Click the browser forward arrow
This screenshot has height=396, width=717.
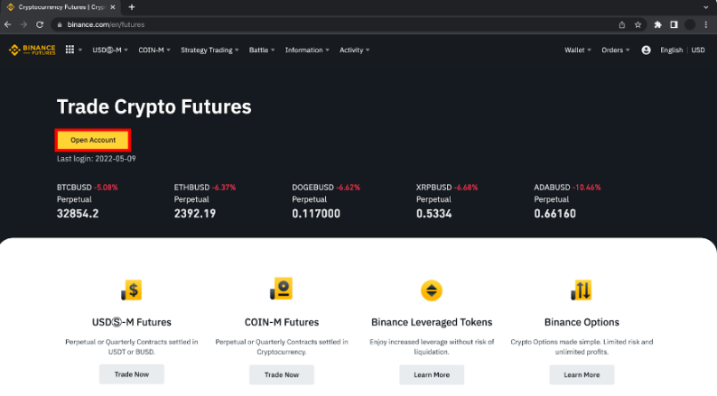point(23,24)
